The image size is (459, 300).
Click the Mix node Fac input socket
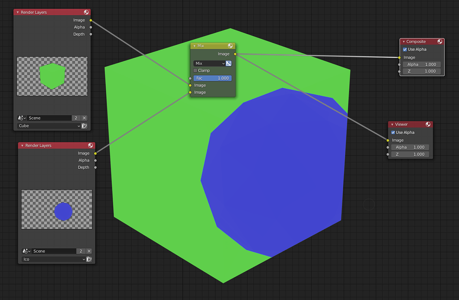[190, 78]
